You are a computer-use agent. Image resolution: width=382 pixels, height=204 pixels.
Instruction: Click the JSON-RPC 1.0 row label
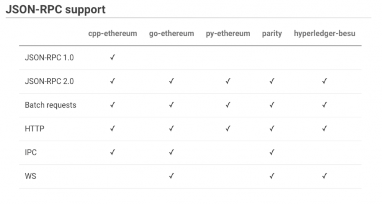tap(49, 58)
